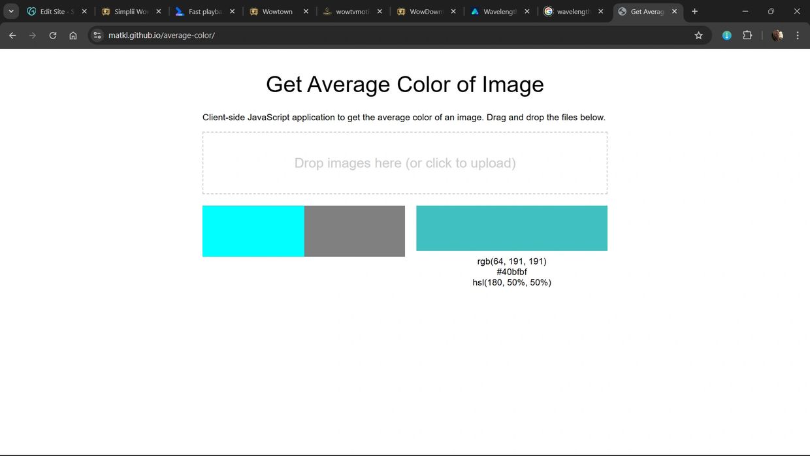
Task: Open the blue download extension icon
Action: click(726, 35)
